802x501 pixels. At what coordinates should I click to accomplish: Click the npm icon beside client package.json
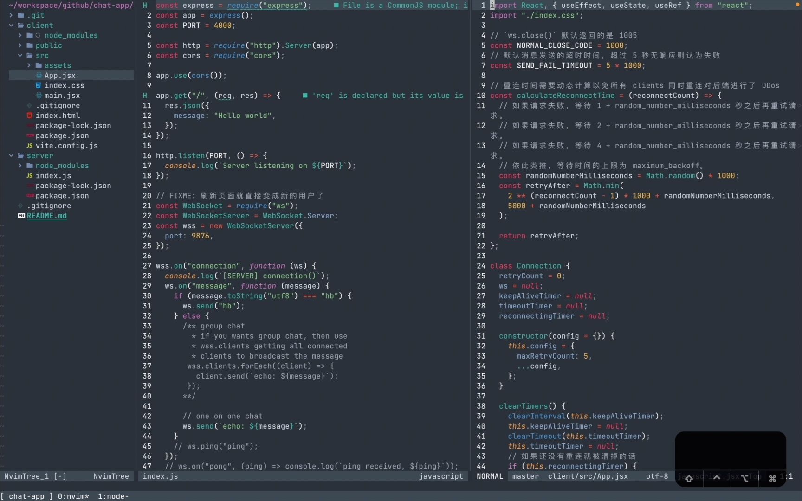(x=30, y=136)
